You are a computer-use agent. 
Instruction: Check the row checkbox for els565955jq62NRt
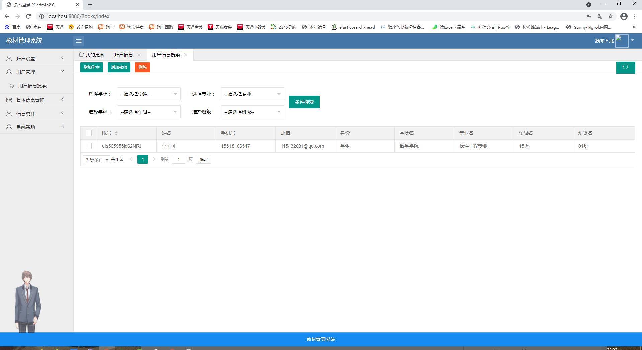tap(89, 146)
